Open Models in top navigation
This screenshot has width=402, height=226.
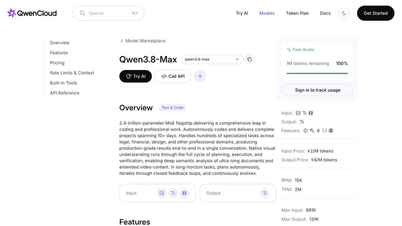(267, 13)
